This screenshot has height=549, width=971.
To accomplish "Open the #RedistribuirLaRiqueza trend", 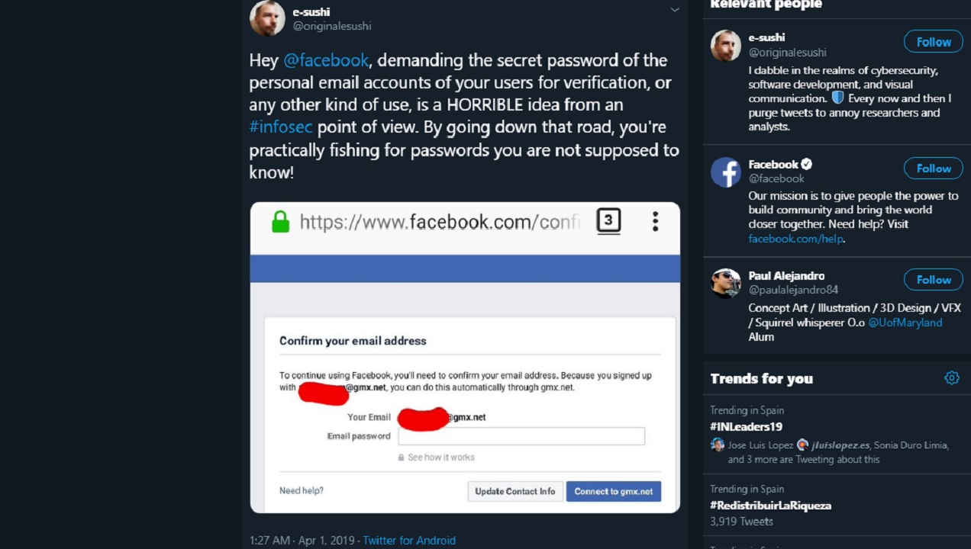I will pyautogui.click(x=770, y=506).
